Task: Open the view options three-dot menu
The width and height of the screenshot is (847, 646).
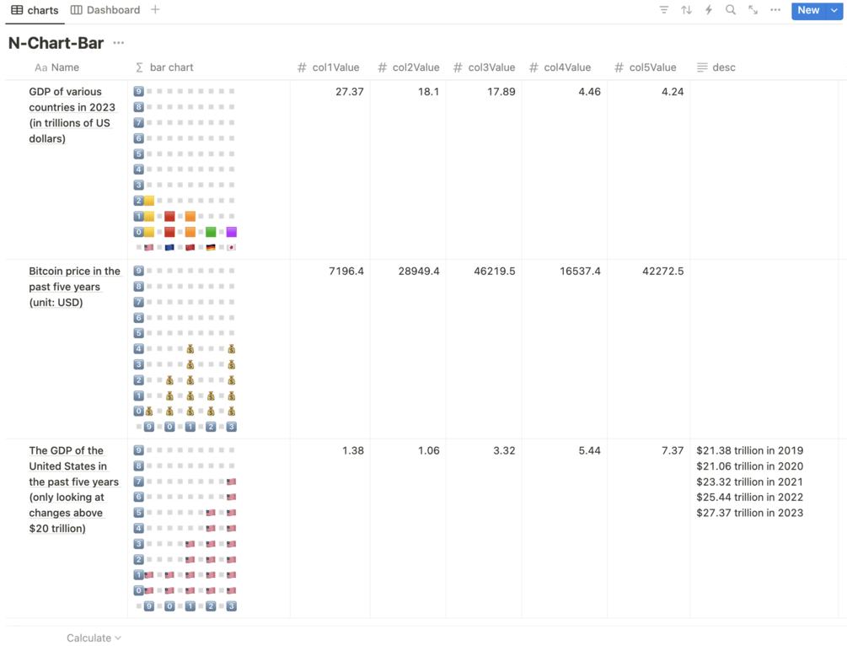Action: (x=775, y=10)
